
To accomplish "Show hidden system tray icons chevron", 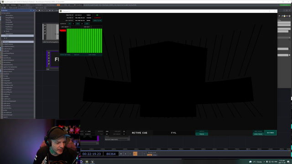I will pos(264,162).
